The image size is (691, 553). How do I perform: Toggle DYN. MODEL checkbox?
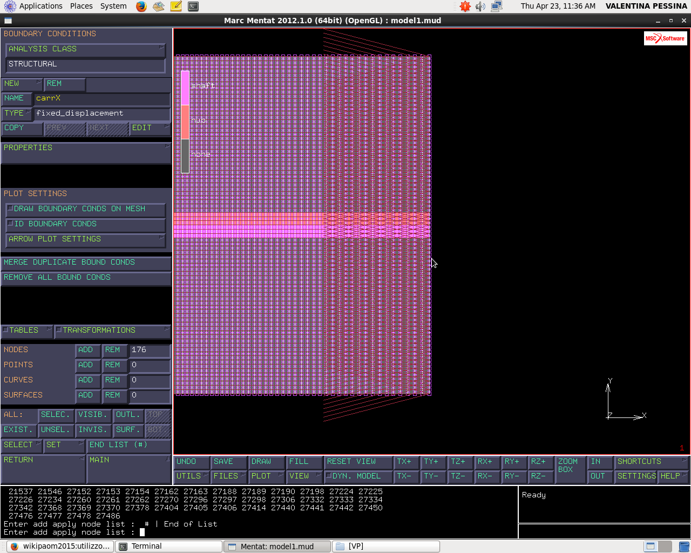coord(359,476)
